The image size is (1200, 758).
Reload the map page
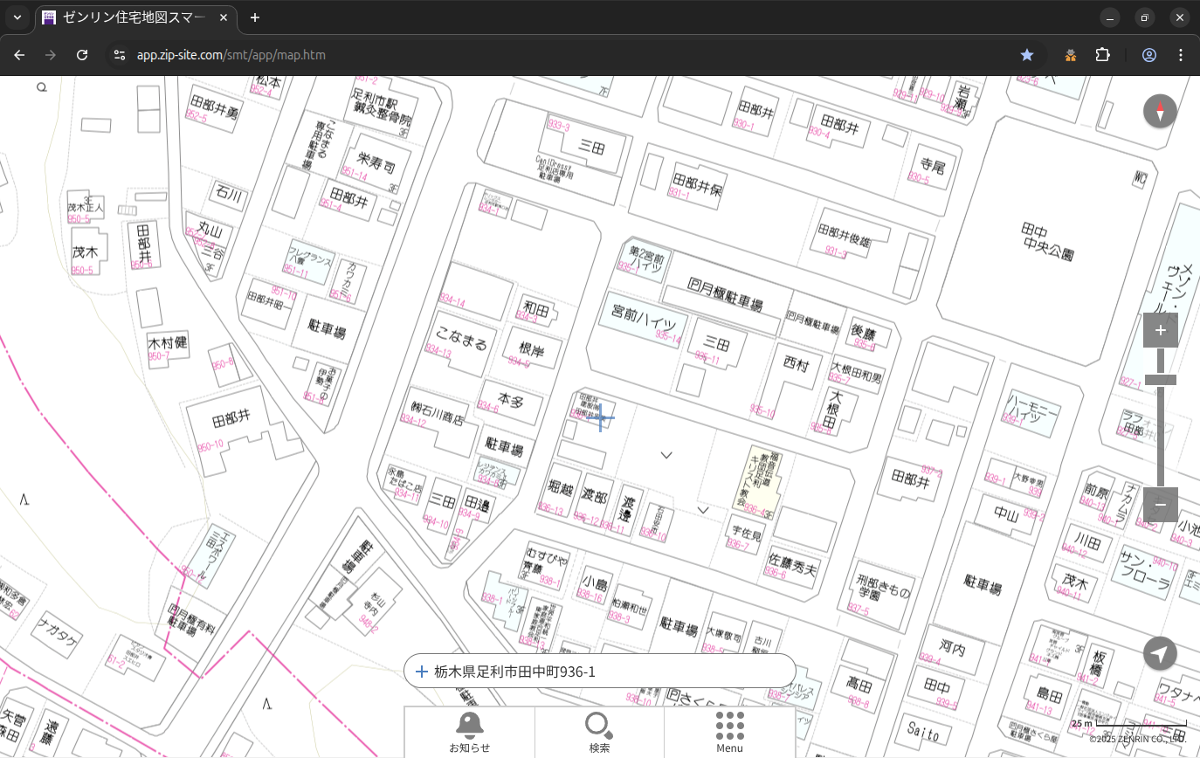click(x=82, y=55)
